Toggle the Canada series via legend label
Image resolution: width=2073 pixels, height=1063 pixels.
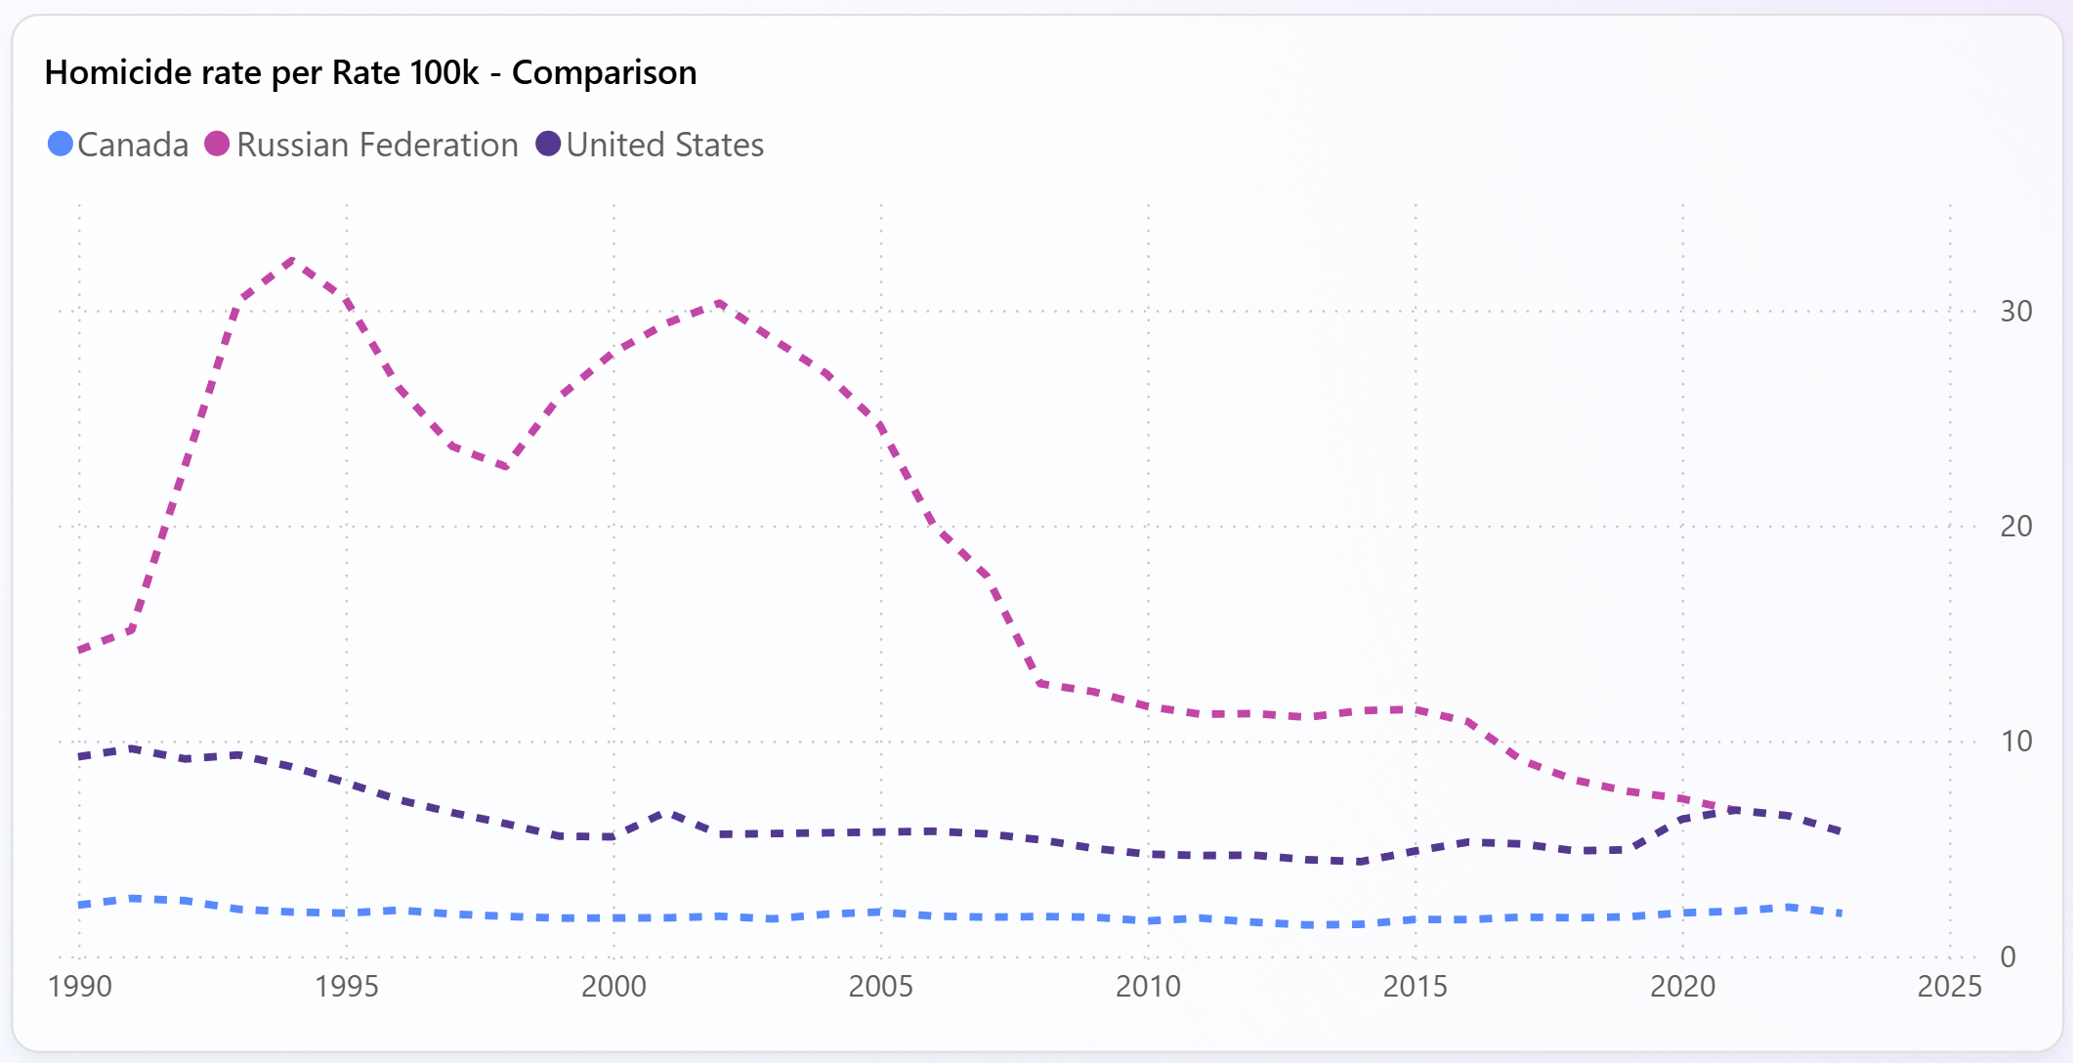[133, 145]
